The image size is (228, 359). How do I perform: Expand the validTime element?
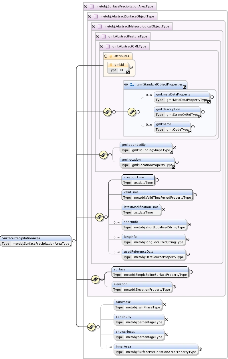click(x=195, y=195)
